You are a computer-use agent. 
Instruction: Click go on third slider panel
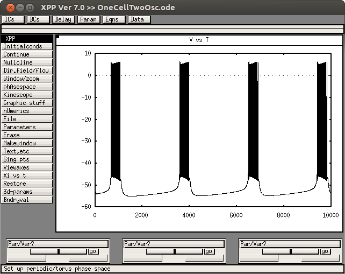pos(326,251)
